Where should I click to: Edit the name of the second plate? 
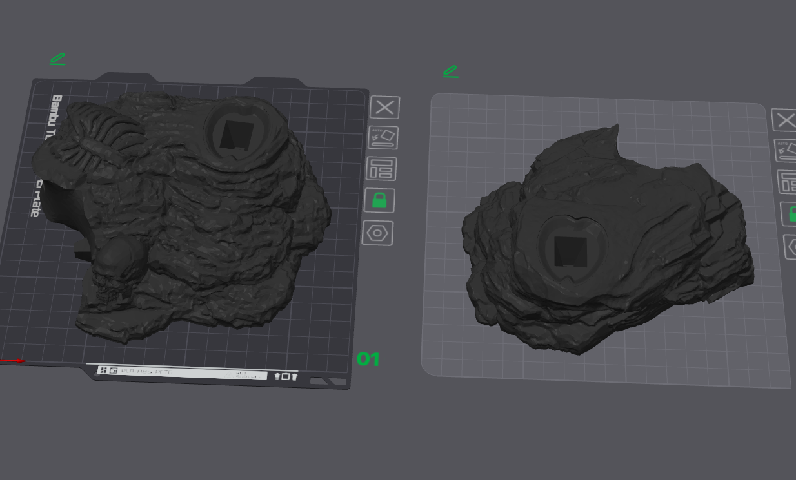tap(451, 72)
